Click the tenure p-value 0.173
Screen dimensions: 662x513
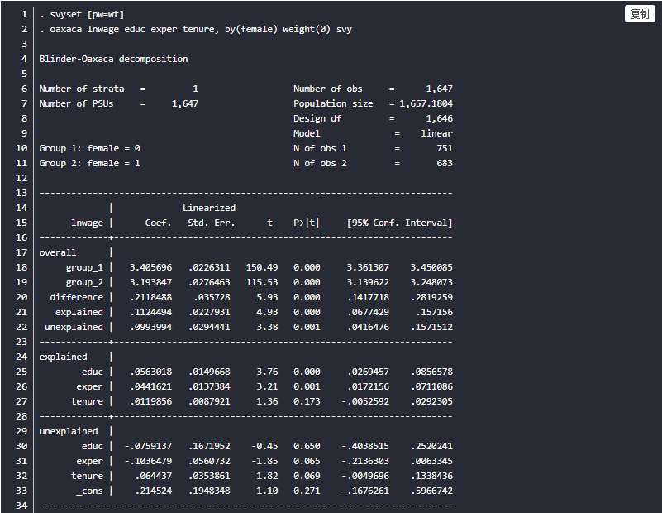click(x=307, y=401)
